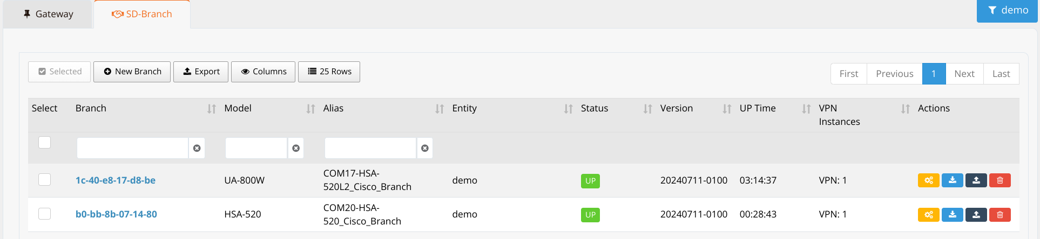This screenshot has height=239, width=1040.
Task: Sort table by Alias column
Action: [x=440, y=109]
